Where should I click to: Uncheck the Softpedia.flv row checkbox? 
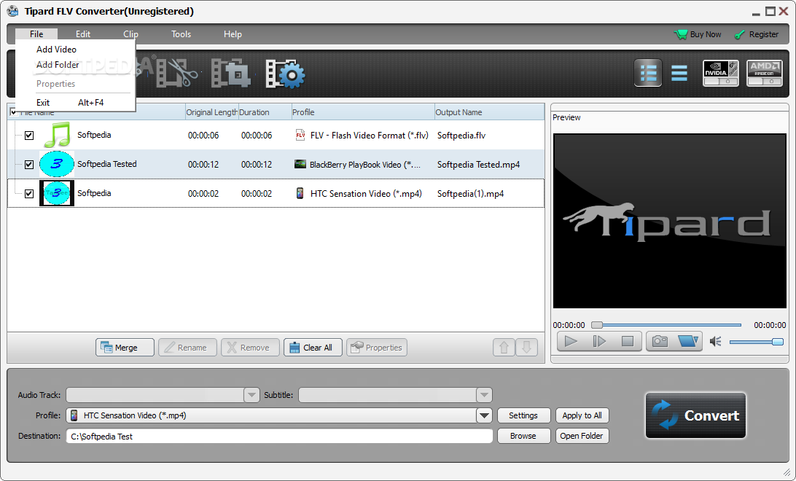click(29, 136)
